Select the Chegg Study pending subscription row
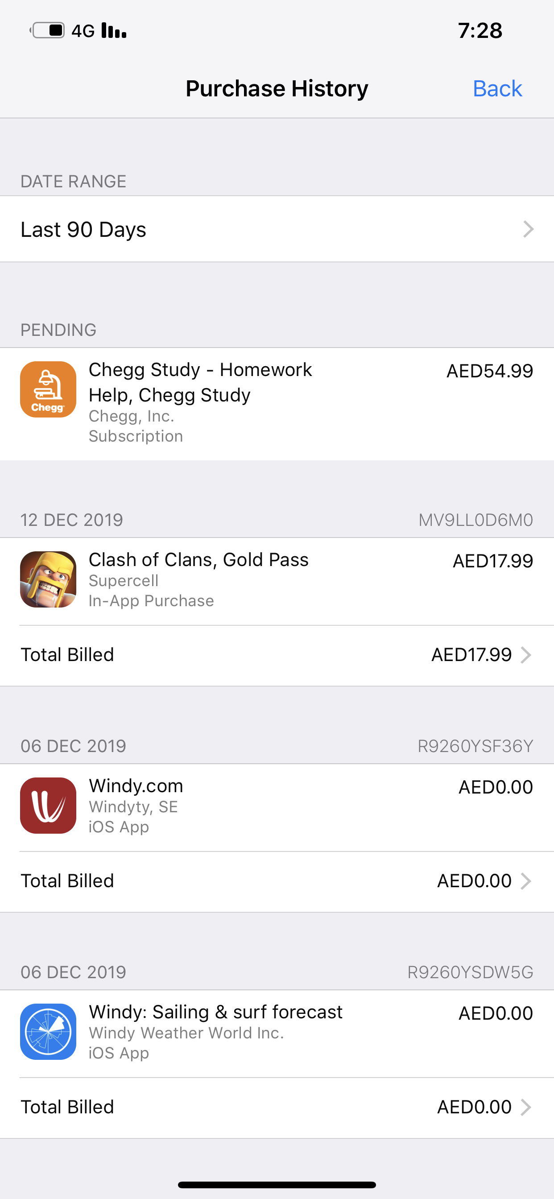This screenshot has width=554, height=1199. (x=277, y=403)
